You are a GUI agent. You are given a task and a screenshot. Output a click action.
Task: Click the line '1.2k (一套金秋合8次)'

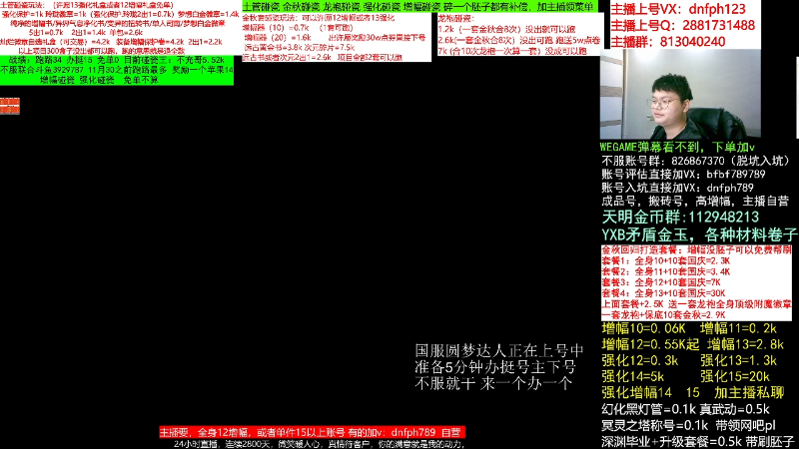[x=506, y=30]
